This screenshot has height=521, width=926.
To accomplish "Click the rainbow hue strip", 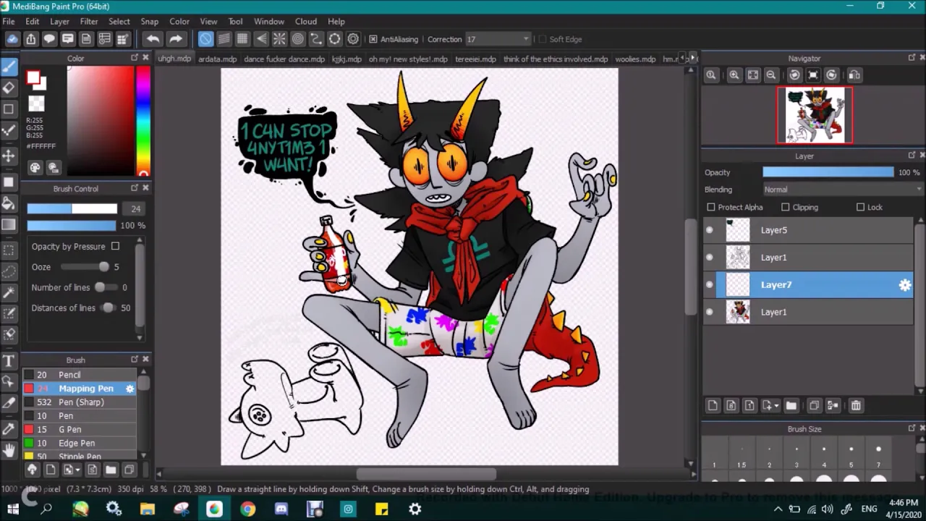I will point(143,122).
